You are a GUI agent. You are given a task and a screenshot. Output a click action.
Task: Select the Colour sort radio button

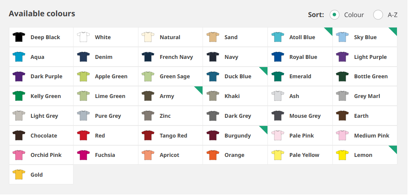tap(334, 15)
